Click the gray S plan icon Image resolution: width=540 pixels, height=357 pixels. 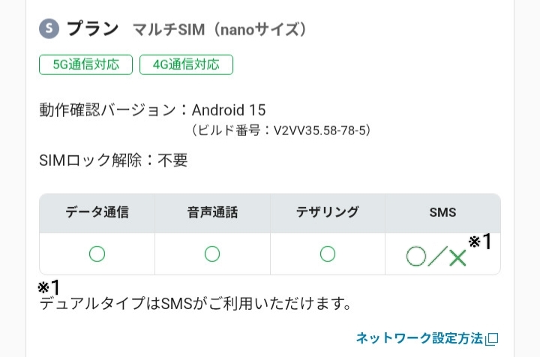pos(49,29)
